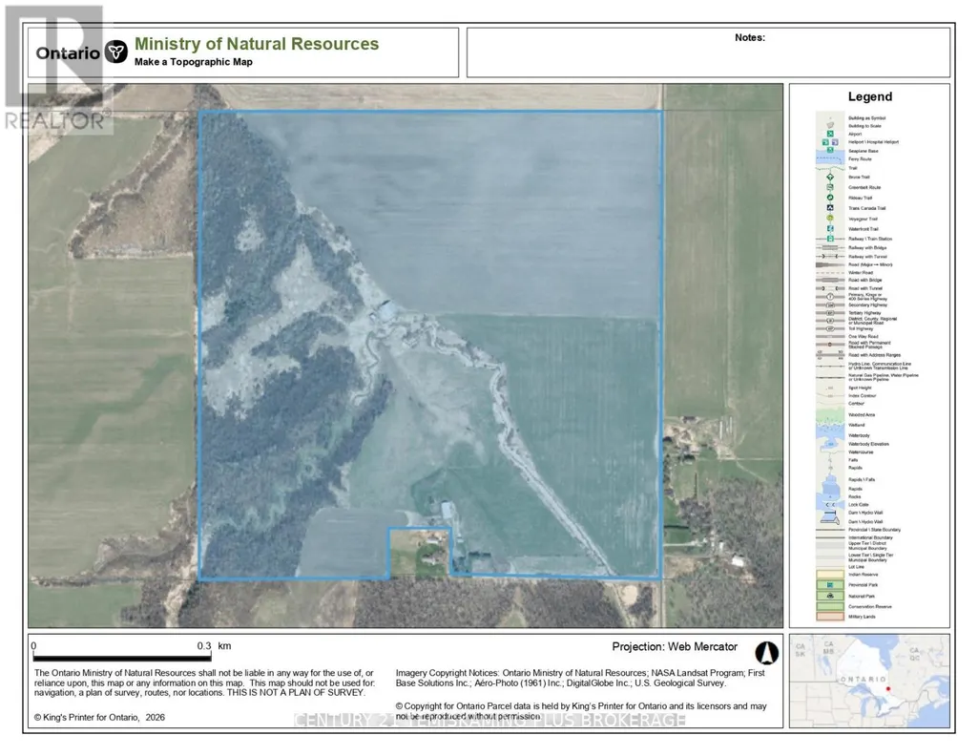Viewport: 978px width, 756px height.
Task: Click the Conservation Reserve green swatch
Action: 830,606
